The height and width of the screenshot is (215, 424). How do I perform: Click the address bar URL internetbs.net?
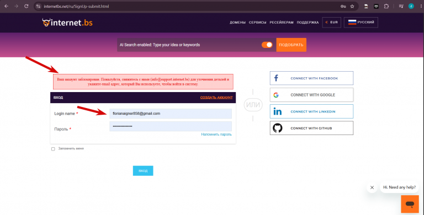point(76,6)
